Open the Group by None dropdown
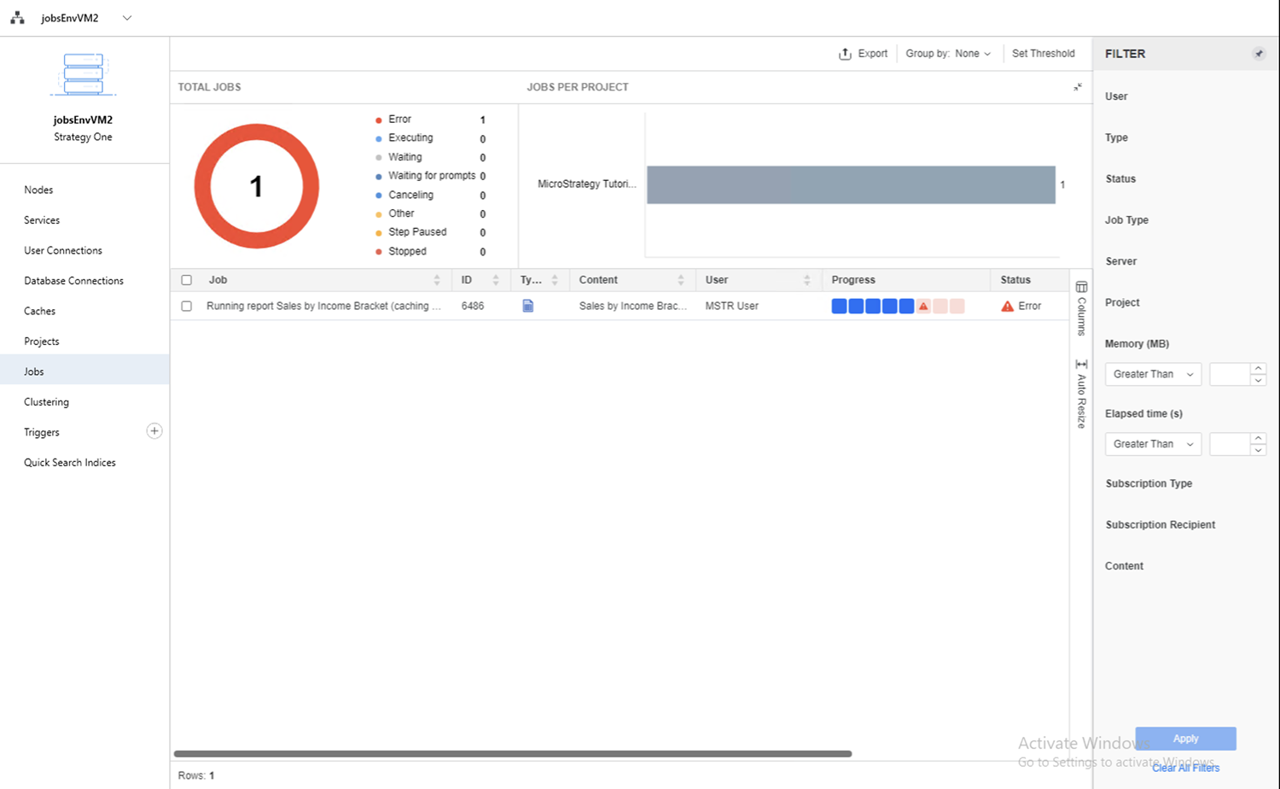This screenshot has width=1280, height=789. (972, 54)
